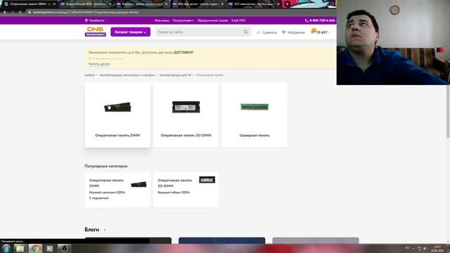The image size is (450, 253).
Task: Open a new browser tab
Action: tap(287, 4)
